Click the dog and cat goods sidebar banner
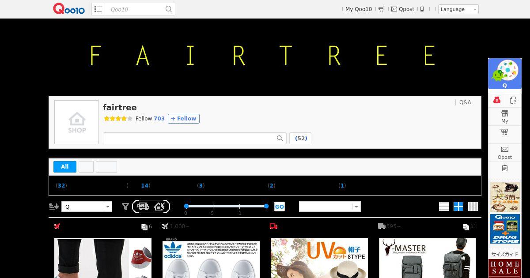The height and width of the screenshot is (278, 530). click(x=505, y=197)
